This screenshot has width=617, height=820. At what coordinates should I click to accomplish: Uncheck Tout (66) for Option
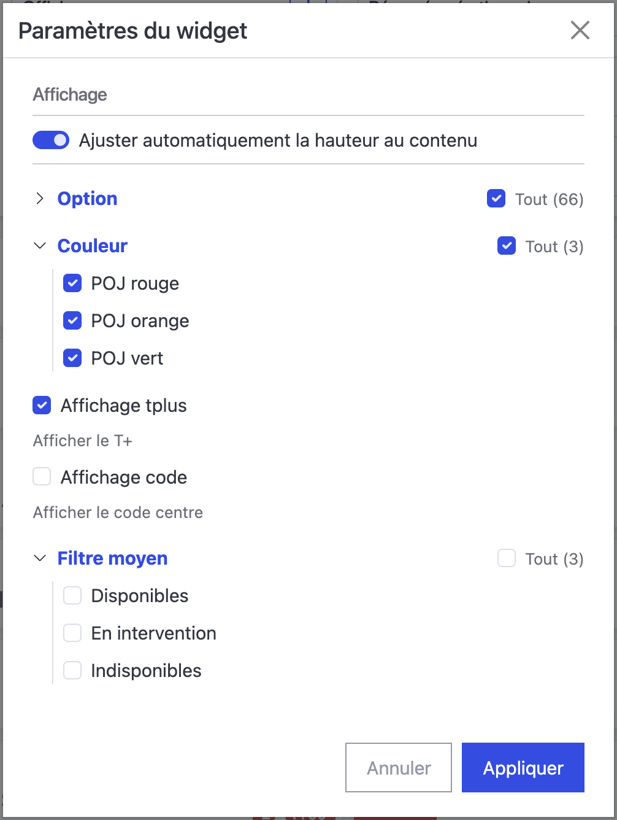(x=496, y=199)
